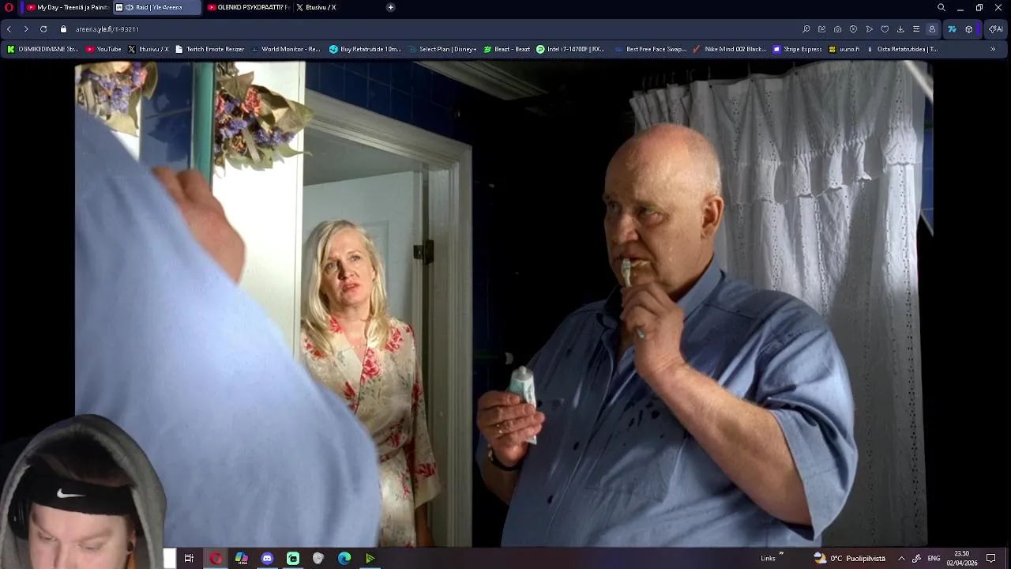Open the weather widget showing 0°C Puolipilvistä
1011x569 pixels.
[x=849, y=559]
